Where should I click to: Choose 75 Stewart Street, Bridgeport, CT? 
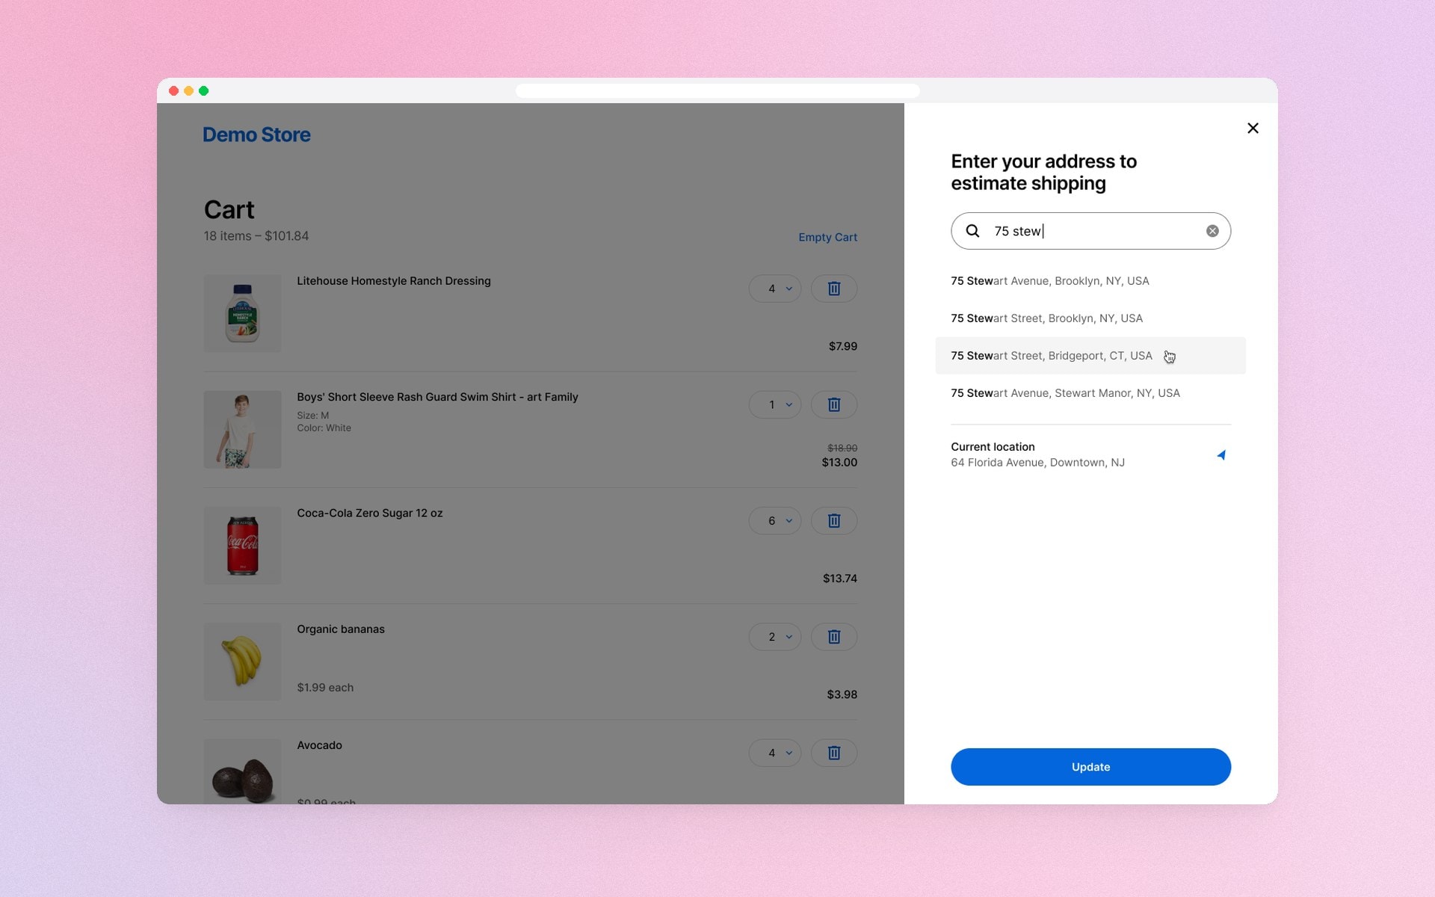[x=1090, y=356]
